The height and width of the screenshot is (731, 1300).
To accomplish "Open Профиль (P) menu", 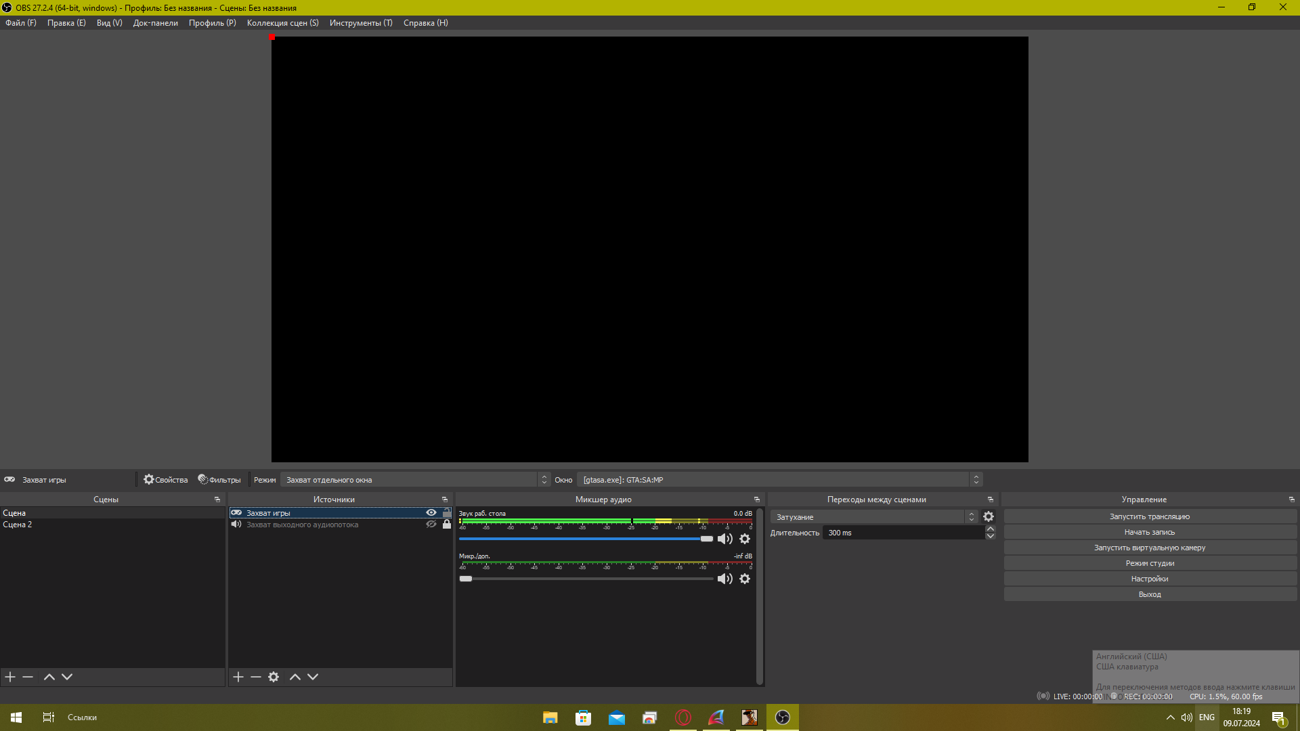I will pos(213,23).
